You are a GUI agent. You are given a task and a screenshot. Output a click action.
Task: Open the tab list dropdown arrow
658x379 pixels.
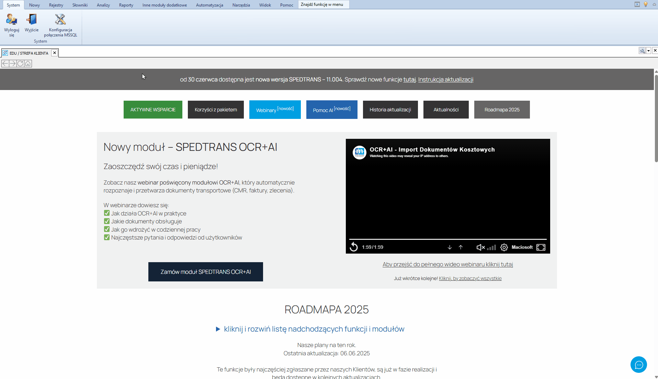click(x=648, y=51)
